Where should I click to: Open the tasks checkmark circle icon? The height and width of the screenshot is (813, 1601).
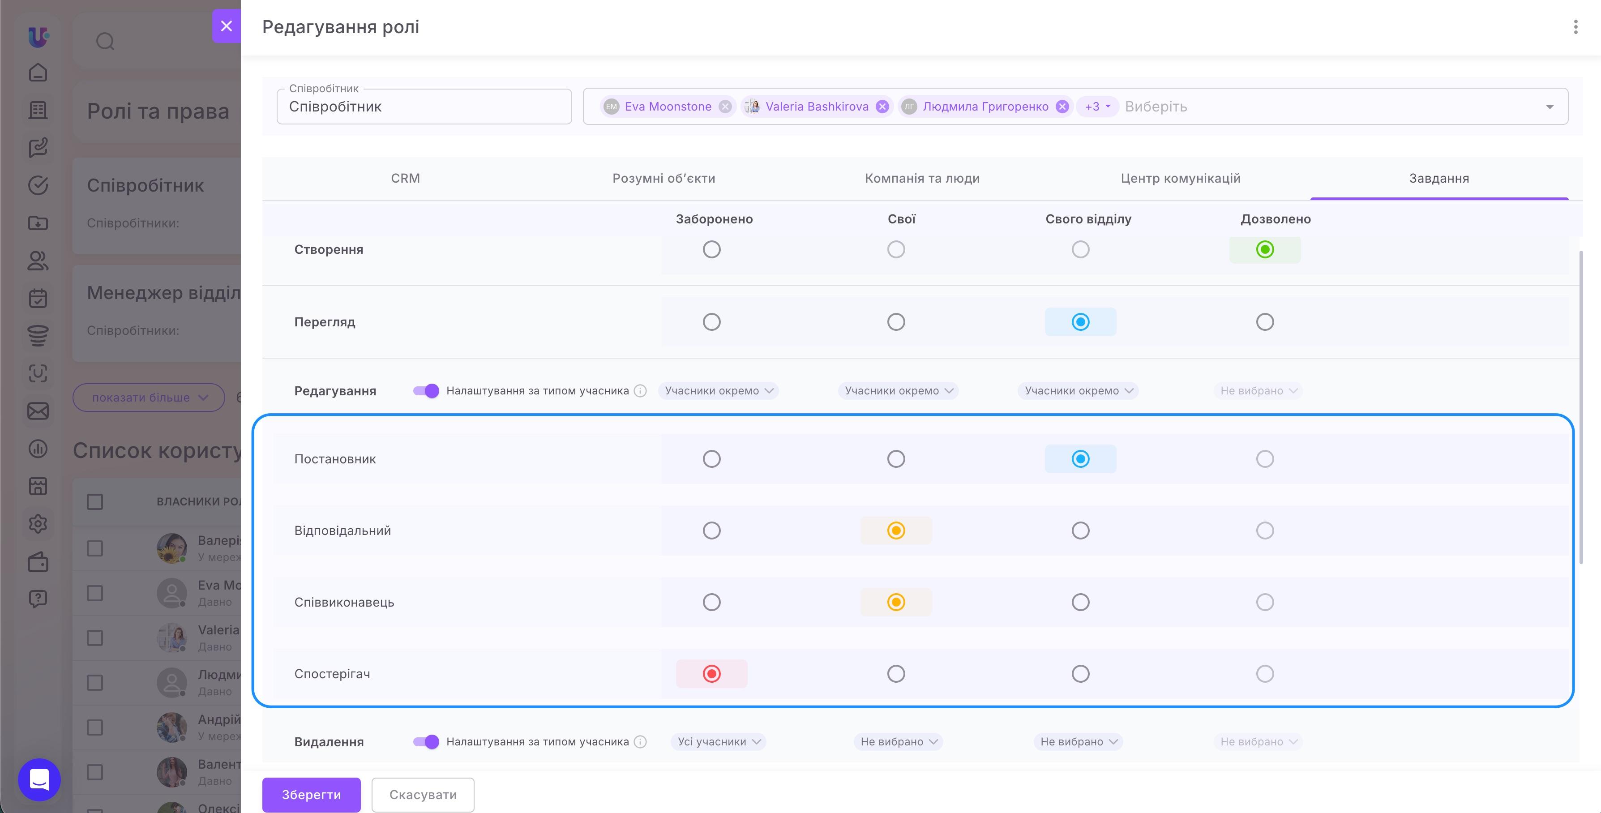38,185
